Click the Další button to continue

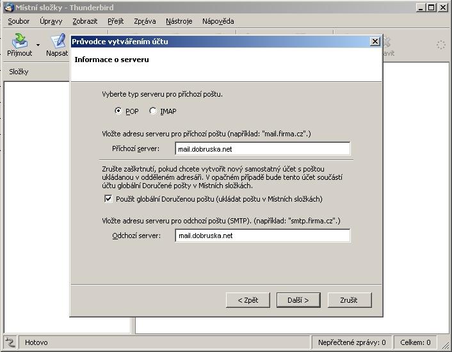298,300
